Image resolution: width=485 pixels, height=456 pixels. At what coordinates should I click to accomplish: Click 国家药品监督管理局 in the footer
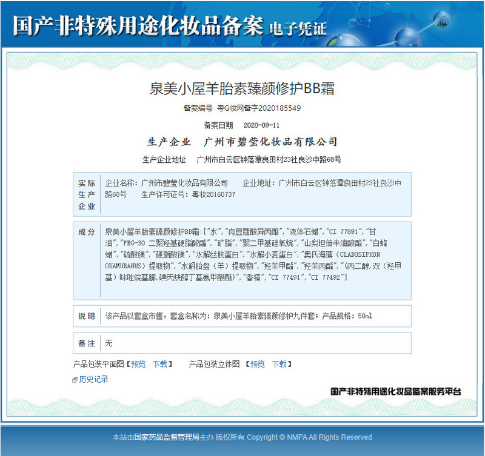point(167,437)
